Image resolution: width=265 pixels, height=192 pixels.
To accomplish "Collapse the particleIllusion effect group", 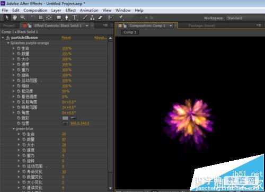I will point(3,38).
